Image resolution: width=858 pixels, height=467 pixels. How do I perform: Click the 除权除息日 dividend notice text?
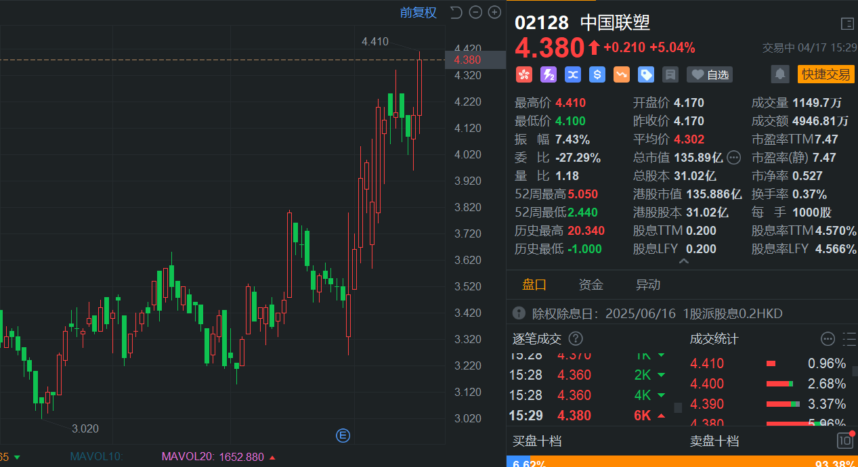(x=658, y=313)
